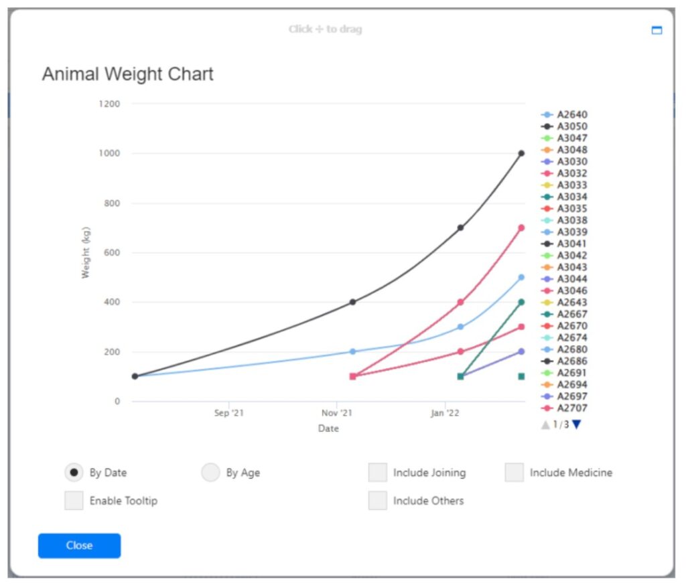The width and height of the screenshot is (686, 587).
Task: Go to next legend page arrow
Action: click(x=577, y=424)
